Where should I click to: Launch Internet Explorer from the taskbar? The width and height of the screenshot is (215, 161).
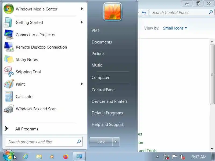(x=26, y=156)
